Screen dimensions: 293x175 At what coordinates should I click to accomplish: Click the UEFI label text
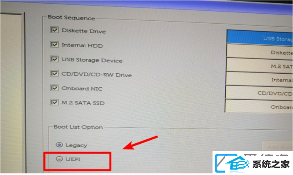73,159
